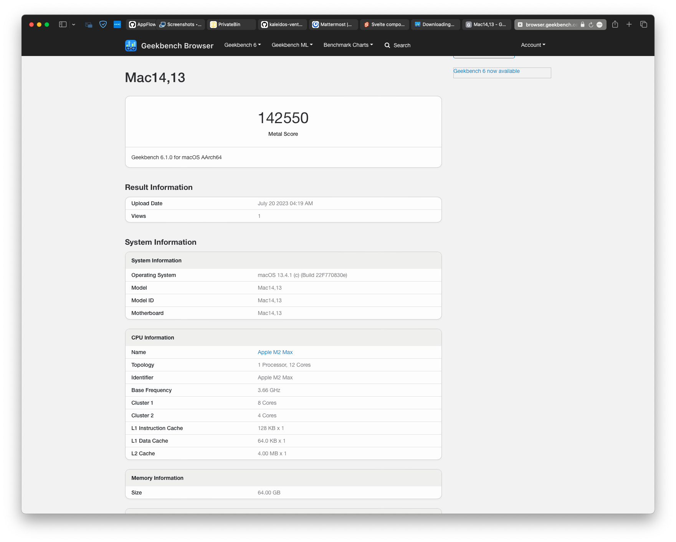Switch to the Svelte compo tab
The height and width of the screenshot is (542, 676).
click(384, 25)
